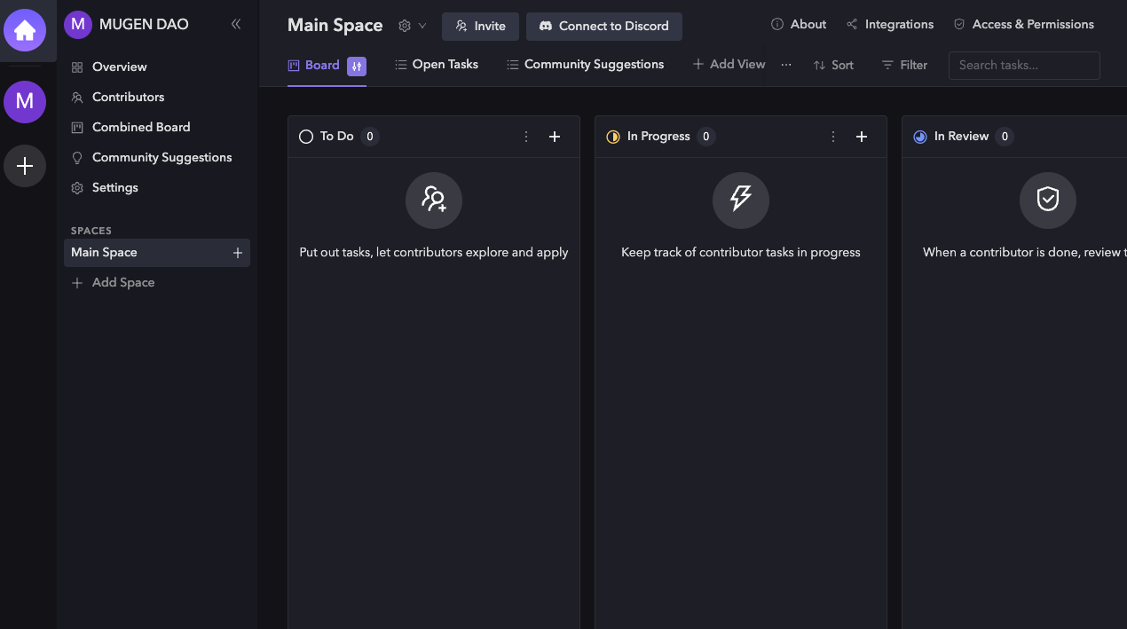Click the Search tasks input field
The image size is (1127, 629).
point(1023,65)
